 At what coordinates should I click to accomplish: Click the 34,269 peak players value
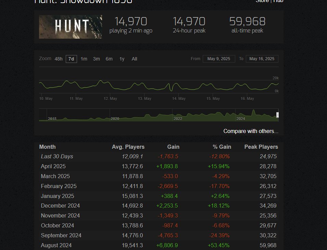coord(268,206)
